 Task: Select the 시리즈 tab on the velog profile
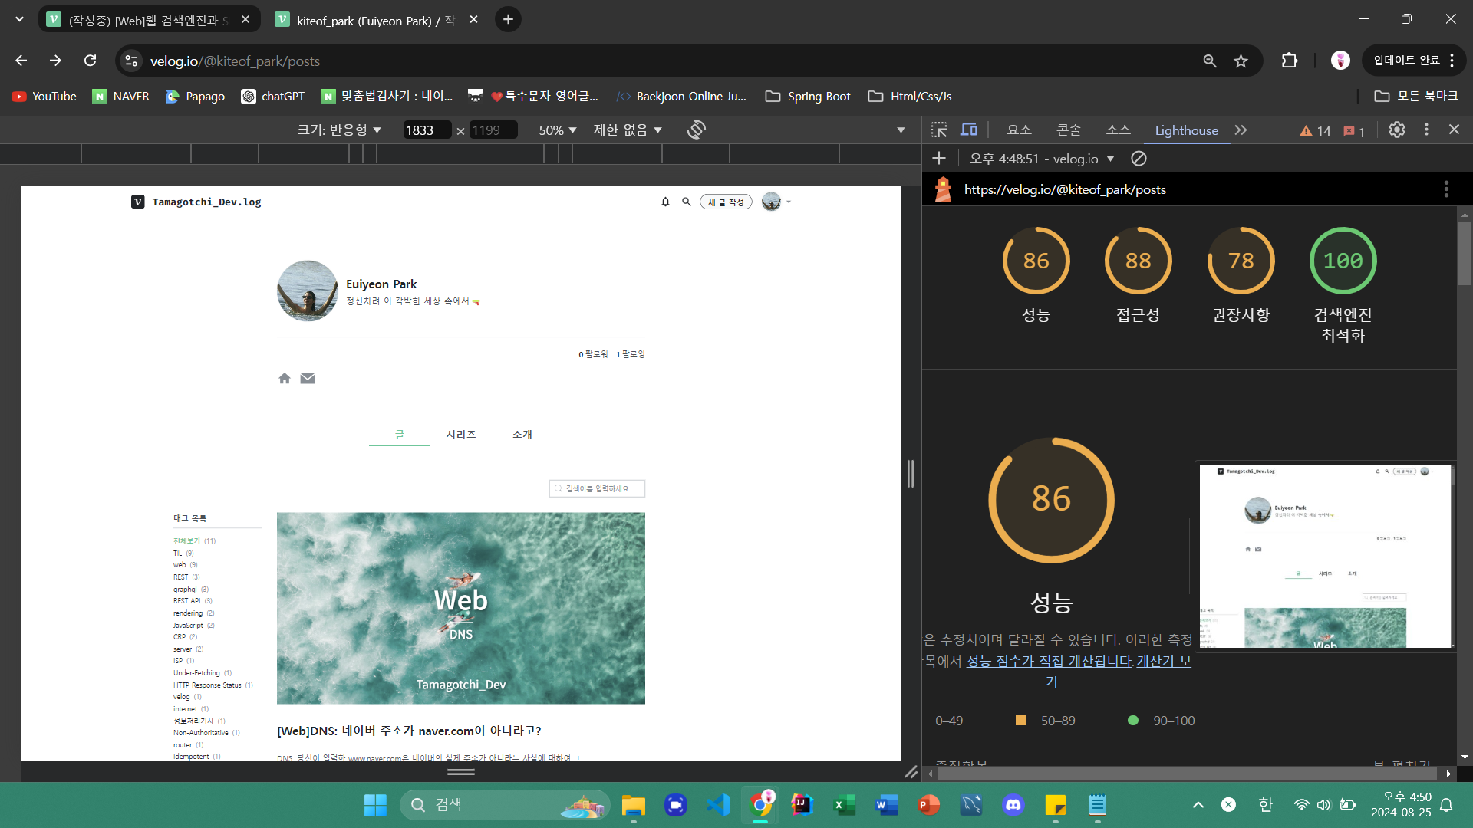(461, 434)
